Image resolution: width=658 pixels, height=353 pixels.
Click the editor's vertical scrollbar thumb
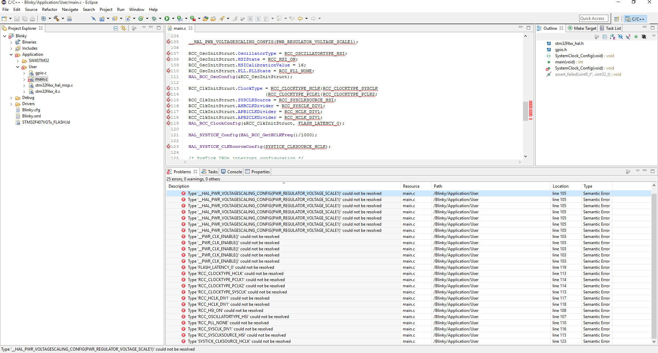tap(525, 111)
